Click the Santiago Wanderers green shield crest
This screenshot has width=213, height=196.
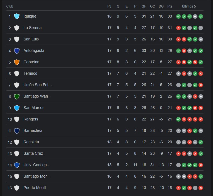(x=17, y=96)
